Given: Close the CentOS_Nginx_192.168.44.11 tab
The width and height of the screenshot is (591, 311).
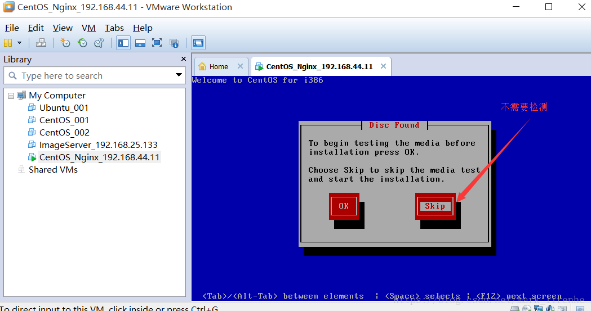Looking at the screenshot, I should (x=383, y=66).
